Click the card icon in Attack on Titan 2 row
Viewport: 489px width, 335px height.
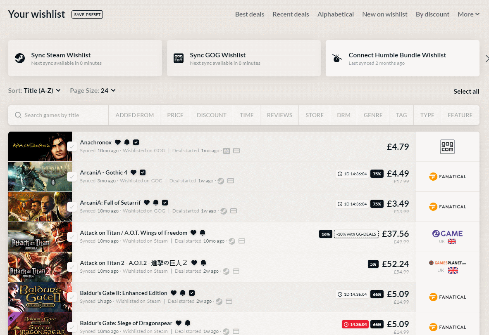click(236, 271)
